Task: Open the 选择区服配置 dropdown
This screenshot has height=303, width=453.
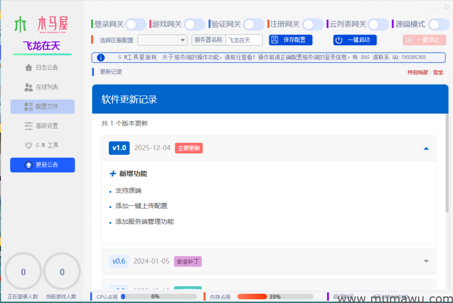Action: (x=162, y=40)
